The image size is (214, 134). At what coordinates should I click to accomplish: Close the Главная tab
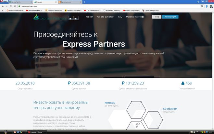(x=56, y=2)
